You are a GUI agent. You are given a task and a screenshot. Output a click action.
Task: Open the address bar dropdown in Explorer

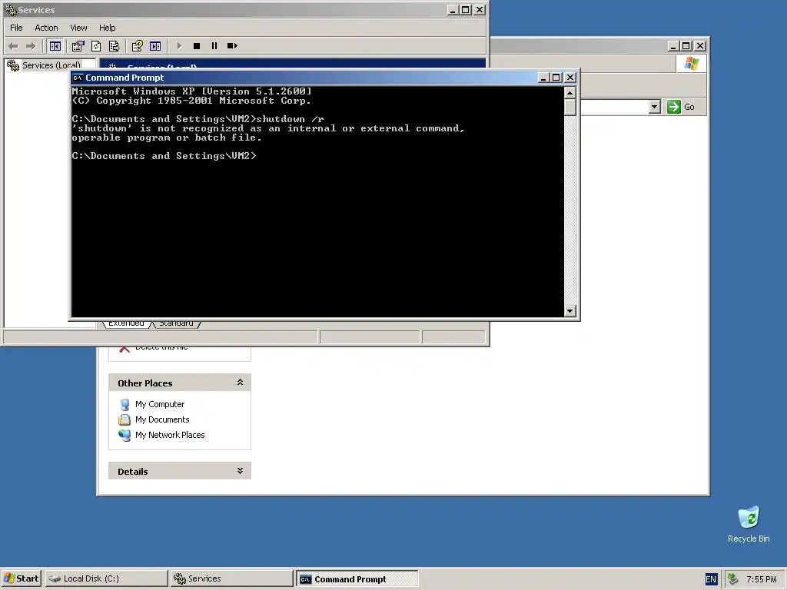[654, 107]
